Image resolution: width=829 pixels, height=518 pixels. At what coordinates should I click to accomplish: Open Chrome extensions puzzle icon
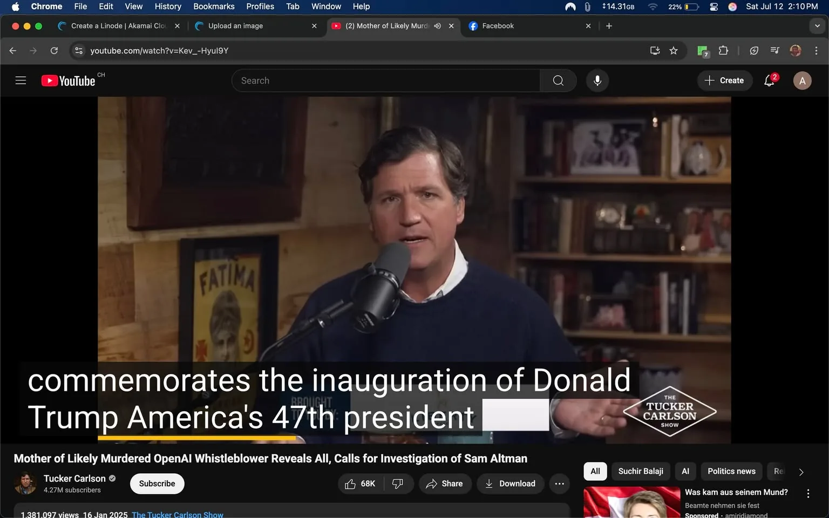click(724, 51)
